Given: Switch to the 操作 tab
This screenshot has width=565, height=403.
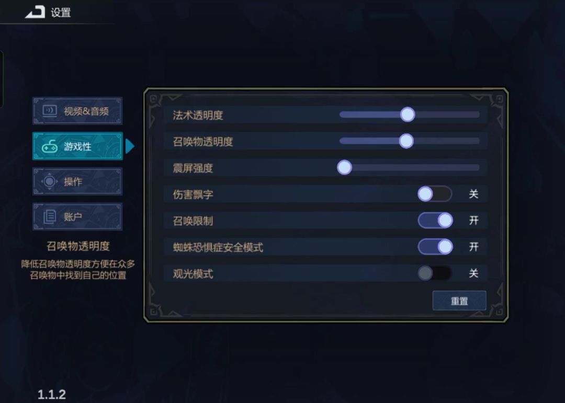Looking at the screenshot, I should [77, 181].
